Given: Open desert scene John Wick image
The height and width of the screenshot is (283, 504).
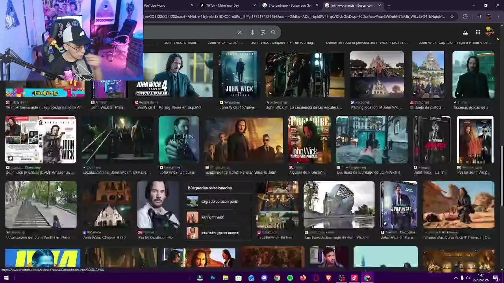Looking at the screenshot, I should point(459,204).
